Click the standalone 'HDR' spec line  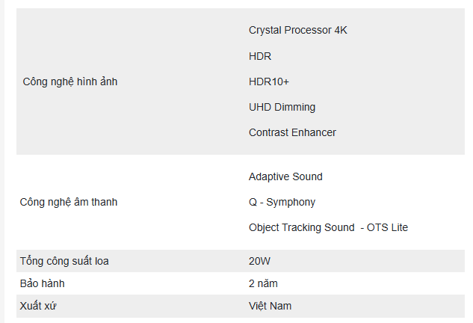260,56
